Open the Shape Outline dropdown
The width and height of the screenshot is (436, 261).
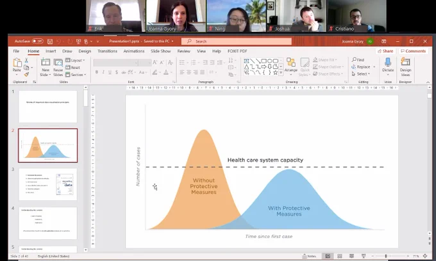coord(328,67)
